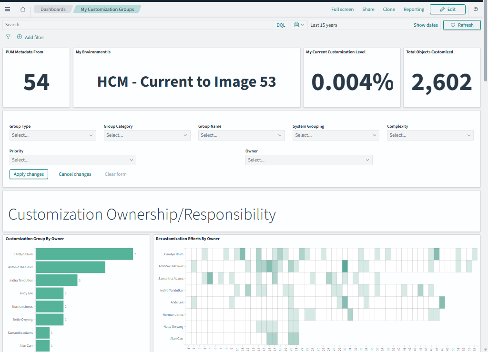Click Add filter link

(x=34, y=37)
